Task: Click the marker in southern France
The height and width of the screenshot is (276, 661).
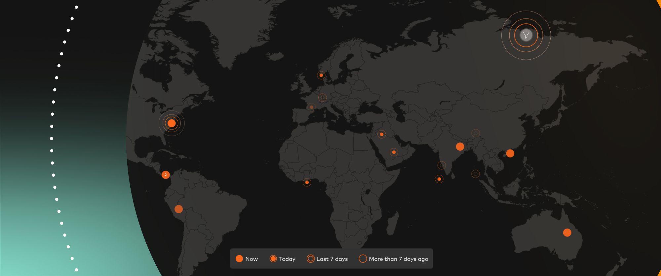Action: click(x=311, y=107)
